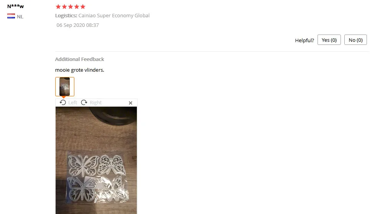Click the fourth red rating star
Screen dimensions: 375x214
[x=77, y=7]
